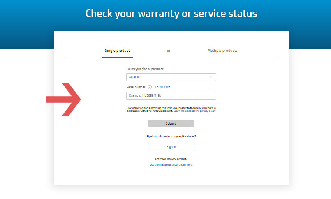
Task: Open the Learn more link beside Serial number
Action: [x=163, y=87]
